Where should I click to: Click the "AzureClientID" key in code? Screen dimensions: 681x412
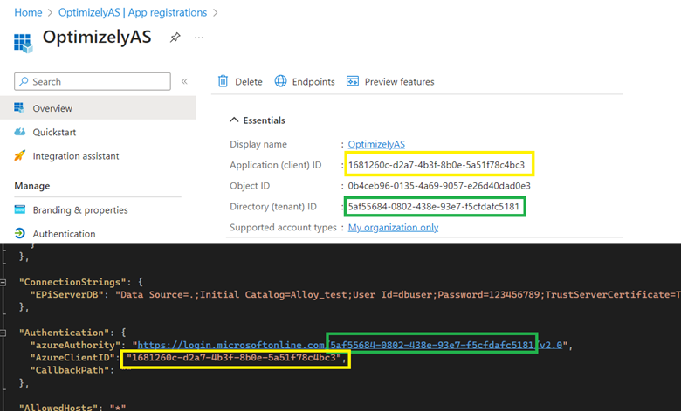[x=72, y=357]
